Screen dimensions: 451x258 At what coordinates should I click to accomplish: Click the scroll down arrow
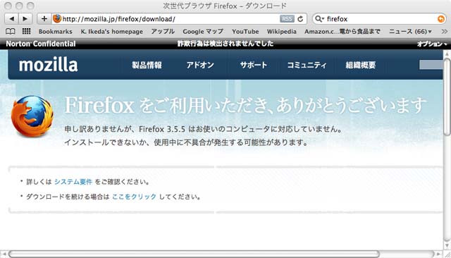[x=447, y=245]
